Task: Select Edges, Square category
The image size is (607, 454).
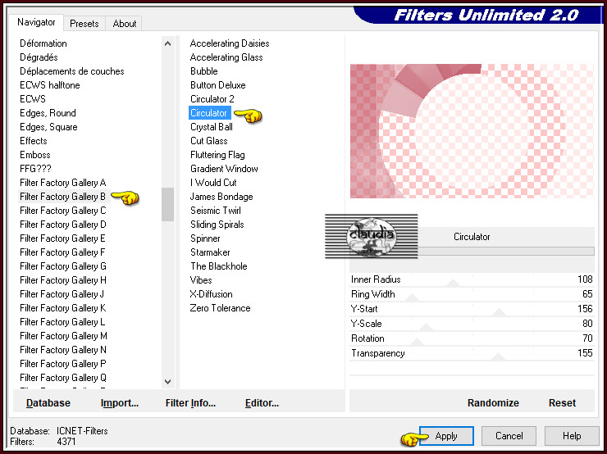Action: coord(48,127)
